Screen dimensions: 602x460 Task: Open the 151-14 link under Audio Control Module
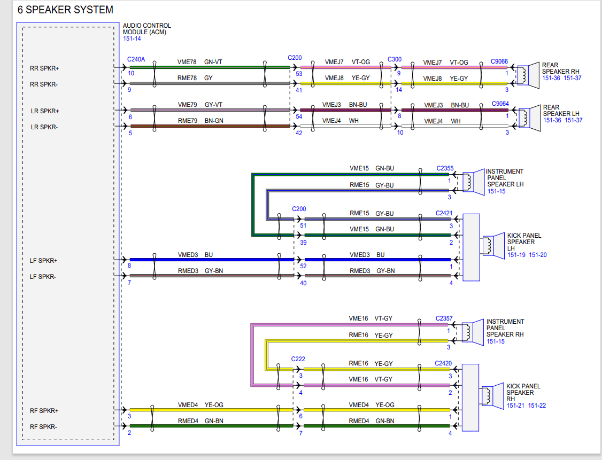[132, 38]
